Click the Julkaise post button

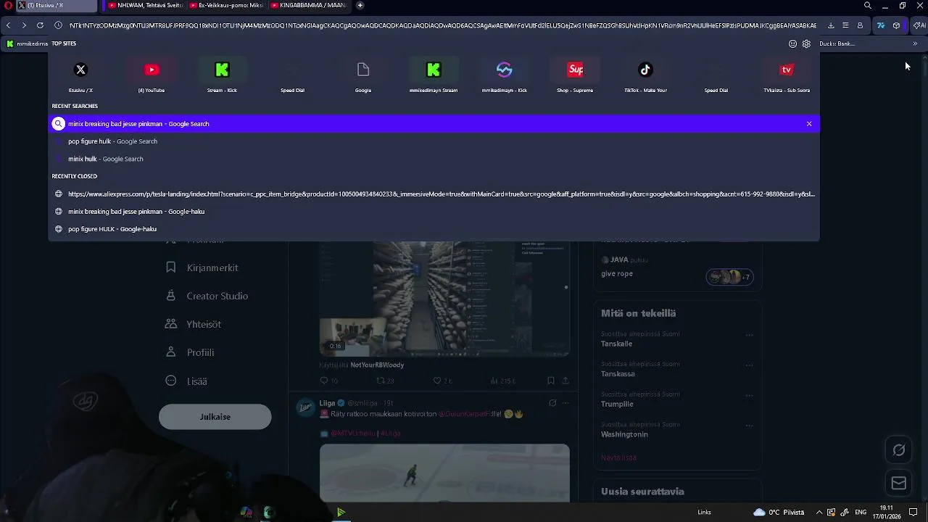(x=215, y=417)
